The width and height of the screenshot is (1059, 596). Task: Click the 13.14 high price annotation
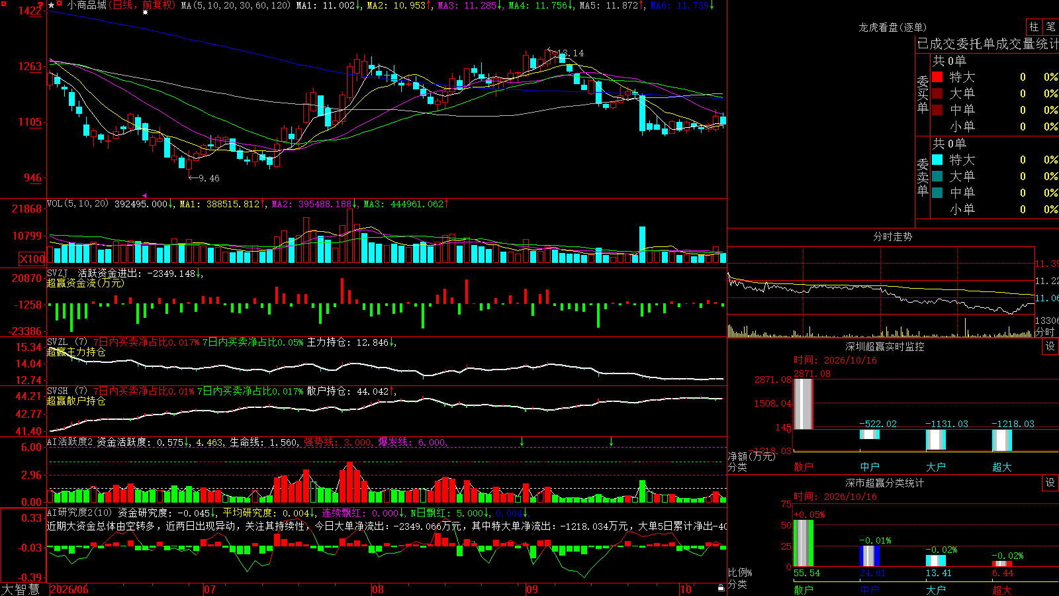[x=571, y=53]
